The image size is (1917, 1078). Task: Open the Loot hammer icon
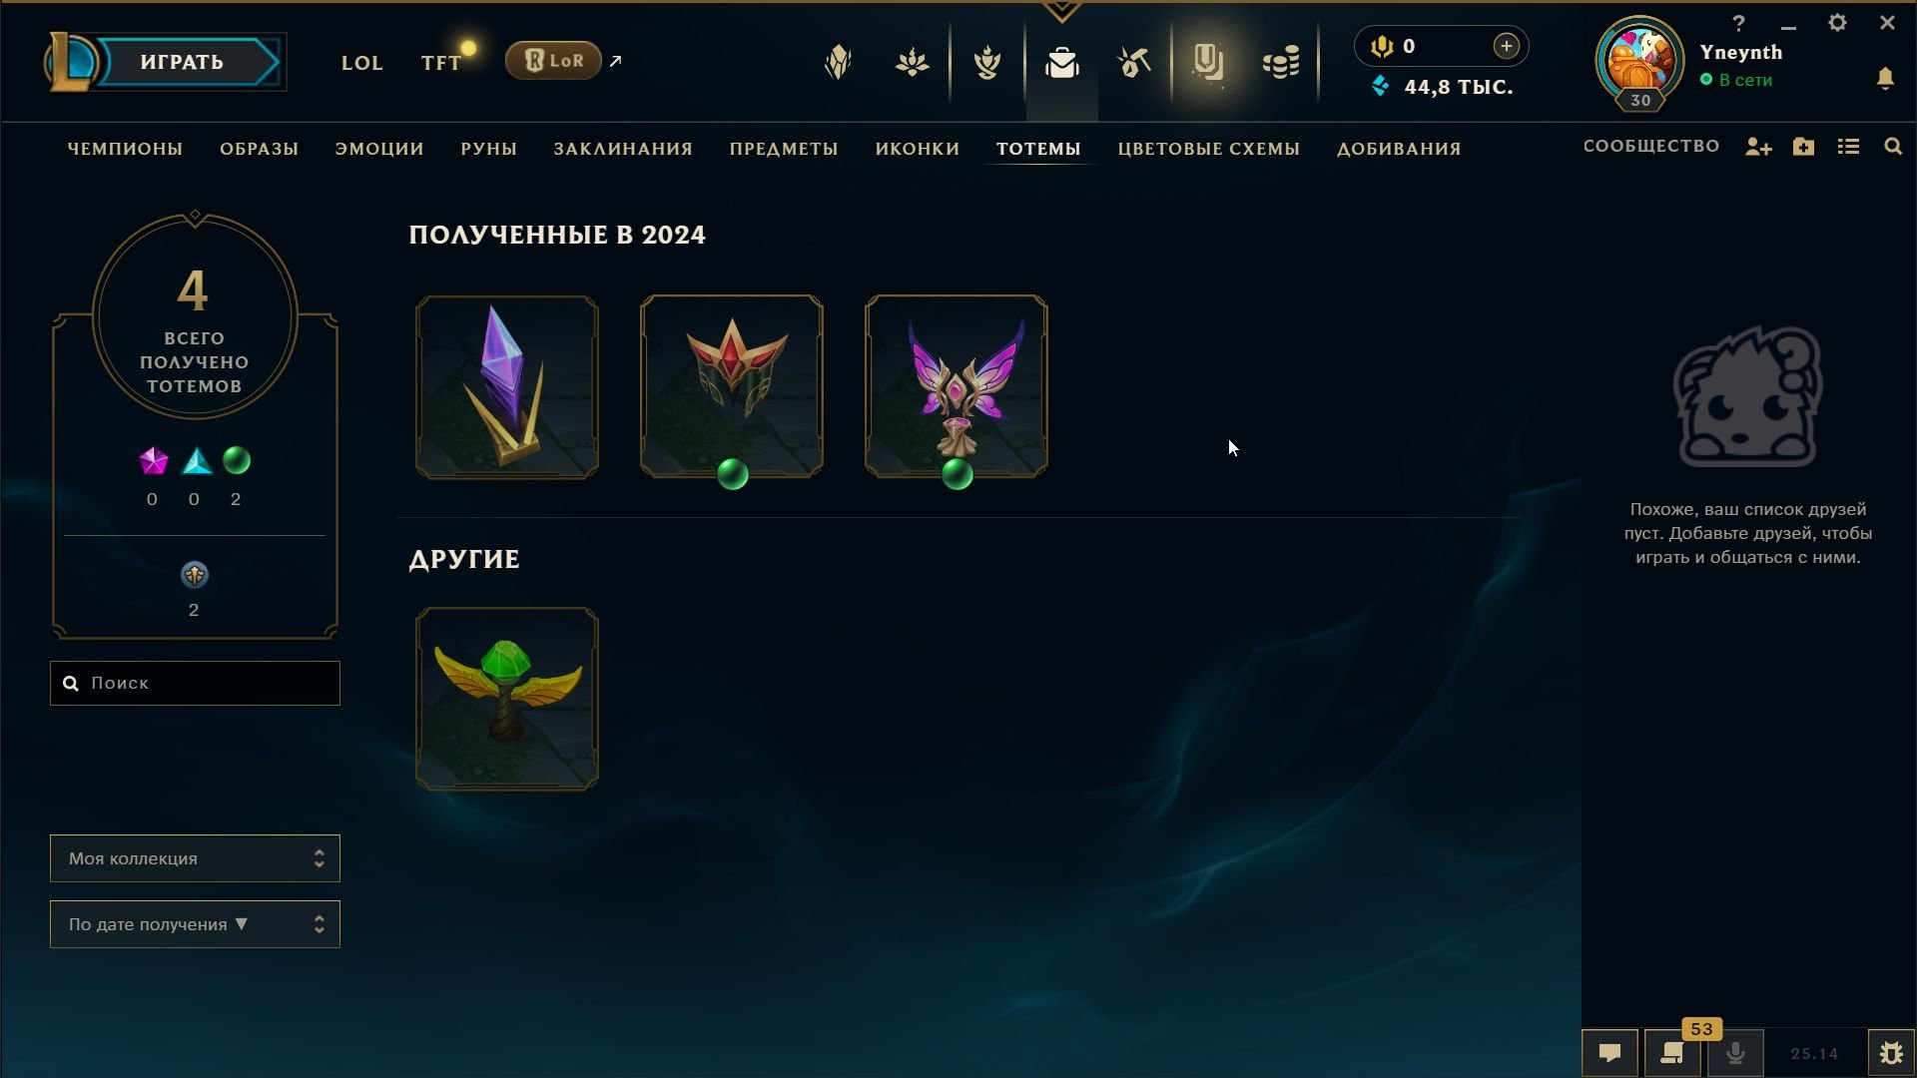point(1134,63)
